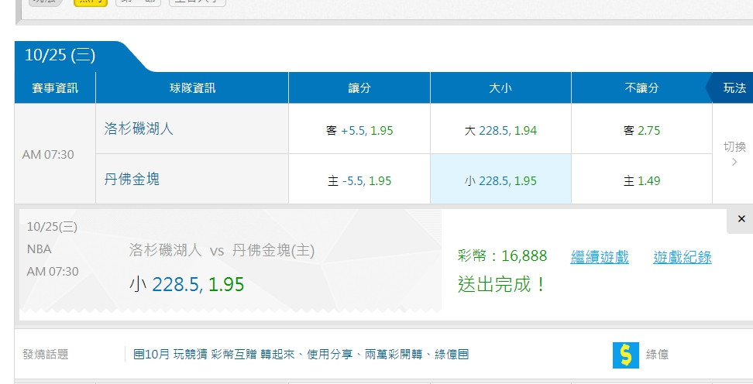This screenshot has height=384, width=753.
Task: Click the 丹佛金塊 team name
Action: (x=132, y=179)
